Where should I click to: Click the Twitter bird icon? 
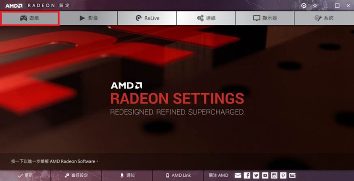(x=256, y=175)
